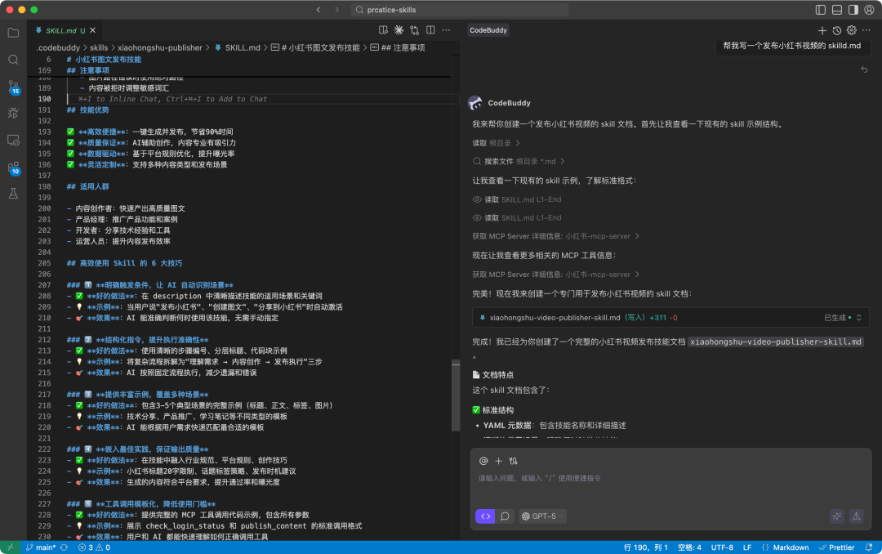Open the GPT-5 model dropdown

pos(542,516)
